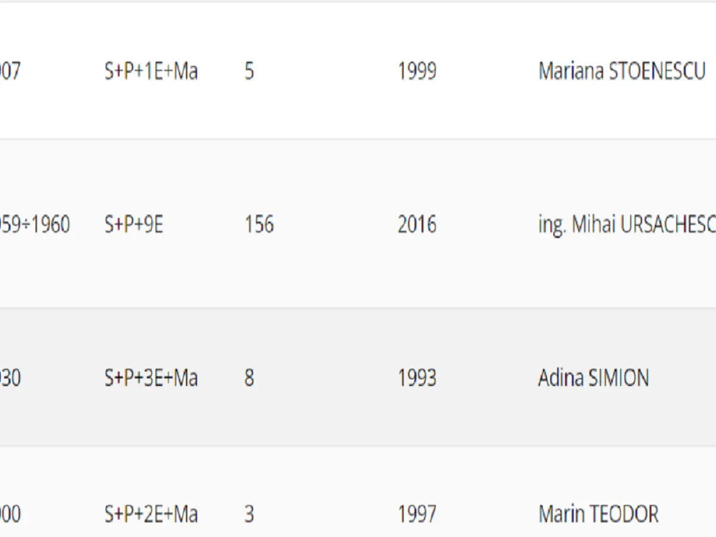Screen dimensions: 716x537
Task: Click the year 1999 cell
Action: pyautogui.click(x=417, y=72)
